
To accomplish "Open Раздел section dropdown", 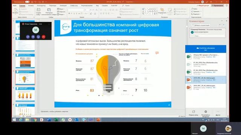I will (x=61, y=14).
